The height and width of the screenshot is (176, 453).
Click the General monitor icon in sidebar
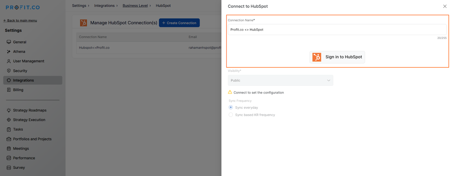9,42
